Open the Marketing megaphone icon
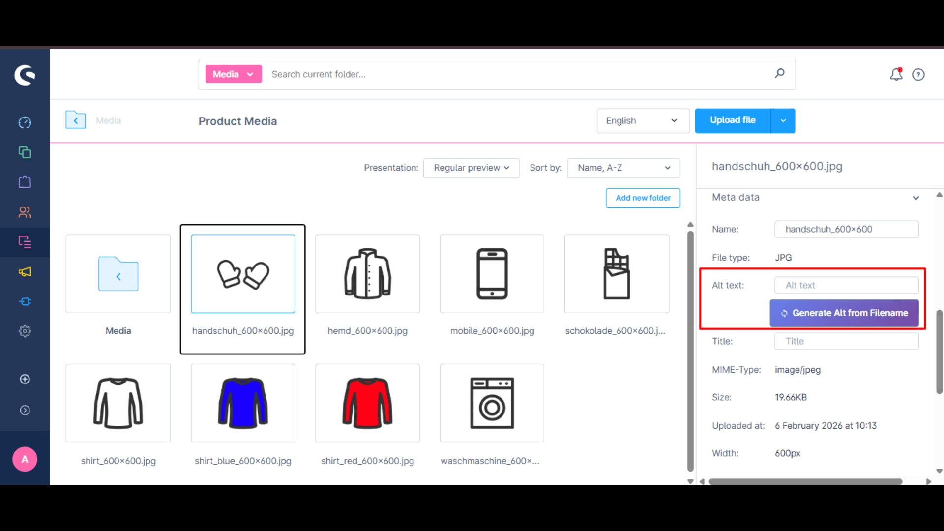This screenshot has height=531, width=944. click(x=25, y=272)
